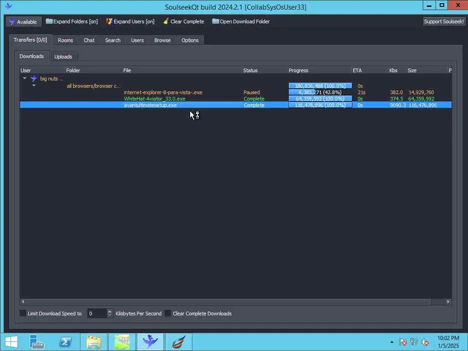
Task: Toggle Expand Folders [on] button
Action: [72, 21]
